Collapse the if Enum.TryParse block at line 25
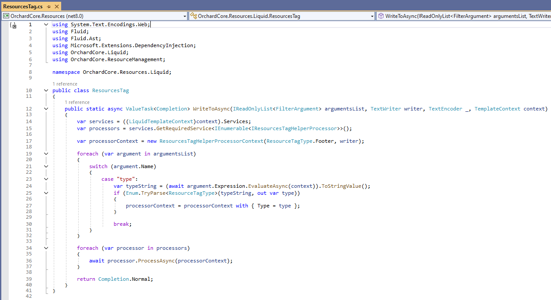 [46, 193]
